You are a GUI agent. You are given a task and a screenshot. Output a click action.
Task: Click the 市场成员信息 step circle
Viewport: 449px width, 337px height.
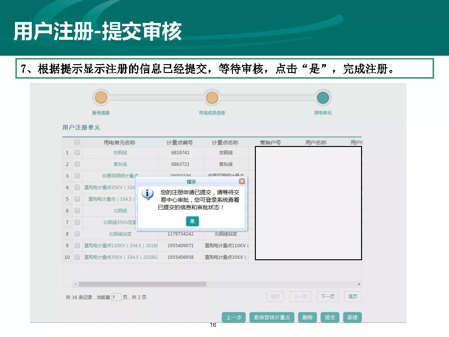[212, 98]
